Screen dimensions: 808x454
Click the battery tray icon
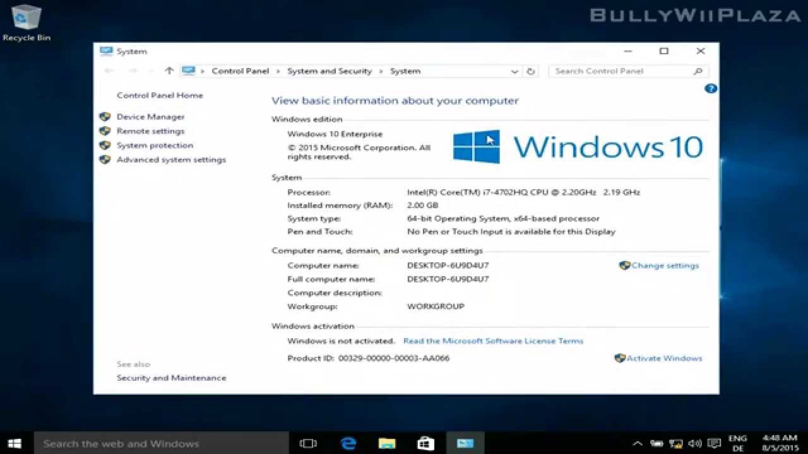pyautogui.click(x=656, y=443)
